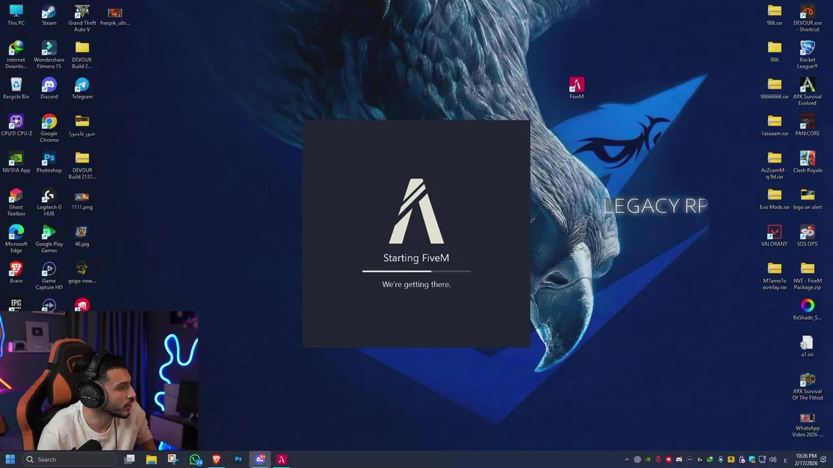Image resolution: width=833 pixels, height=468 pixels.
Task: Open Game Capture HD shortcut
Action: point(49,276)
